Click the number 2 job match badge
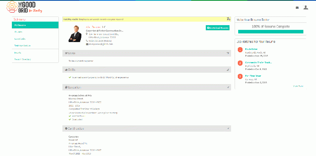 pyautogui.click(x=240, y=63)
